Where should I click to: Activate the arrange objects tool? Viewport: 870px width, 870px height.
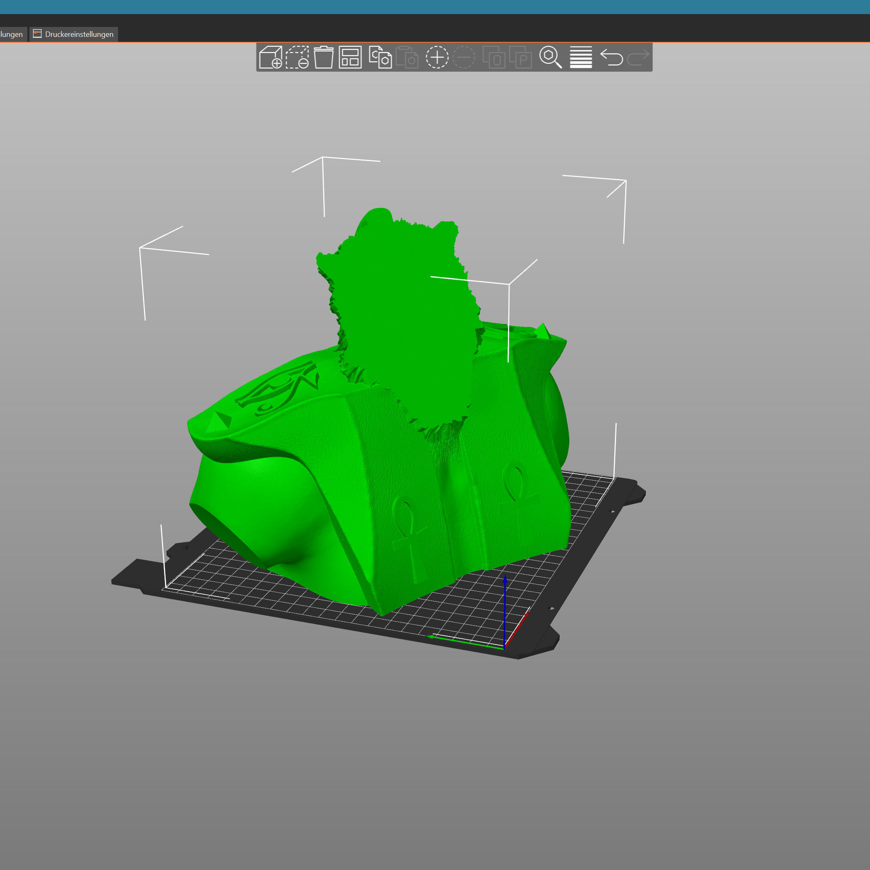point(351,58)
